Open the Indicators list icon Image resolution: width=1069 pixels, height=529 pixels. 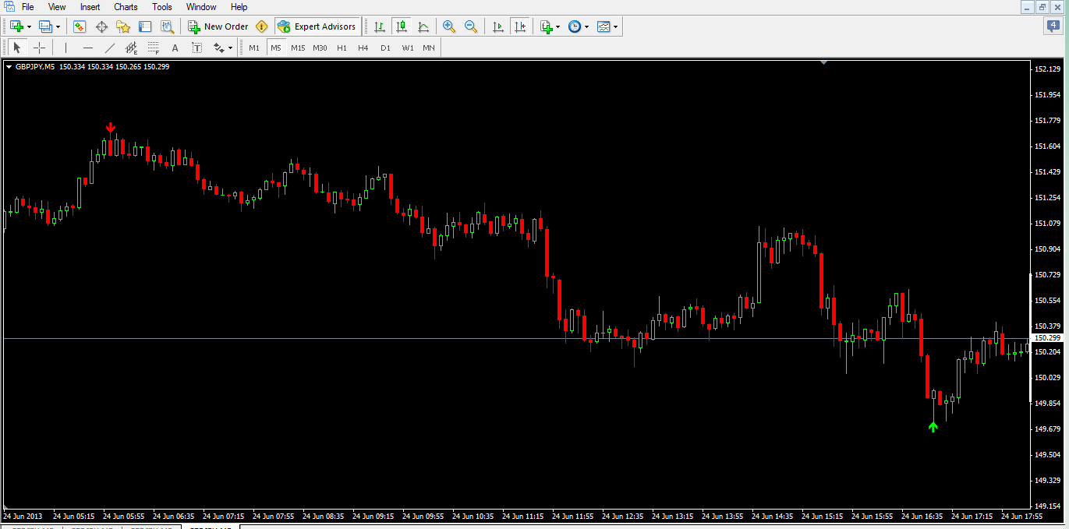point(547,26)
